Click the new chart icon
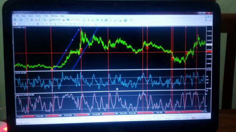Screen dimensions: 236x132 point(15,20)
